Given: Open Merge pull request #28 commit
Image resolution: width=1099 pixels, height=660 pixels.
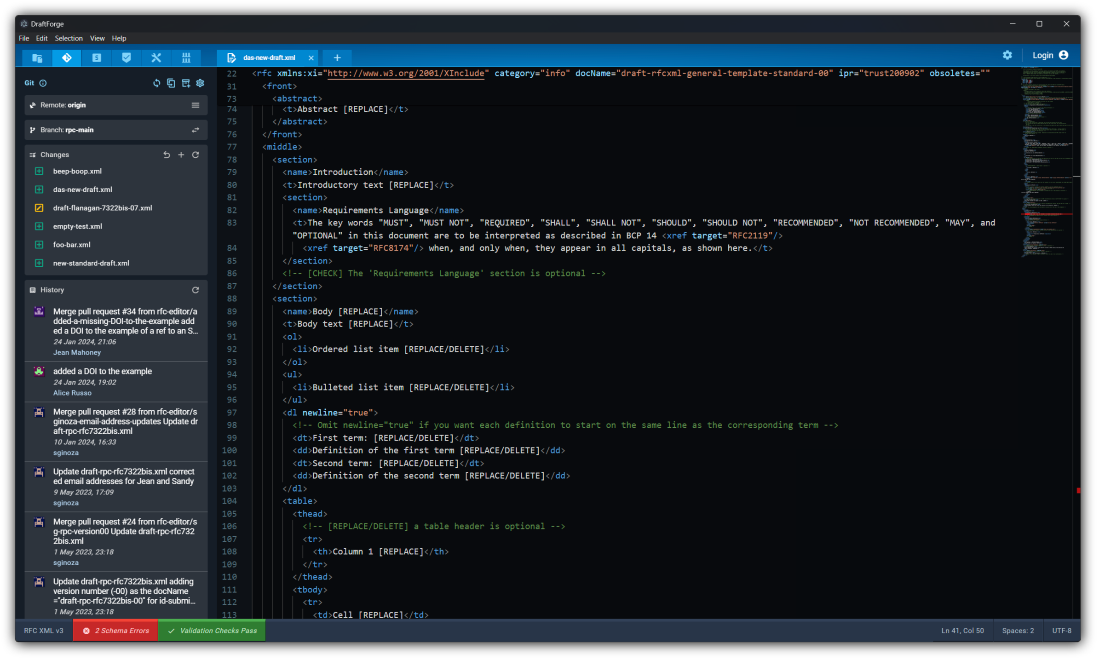Looking at the screenshot, I should click(116, 432).
